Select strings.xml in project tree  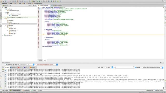click(x=12, y=32)
